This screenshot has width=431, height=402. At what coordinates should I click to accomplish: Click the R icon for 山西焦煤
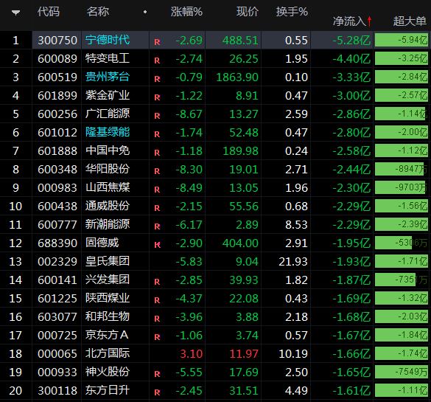[157, 190]
